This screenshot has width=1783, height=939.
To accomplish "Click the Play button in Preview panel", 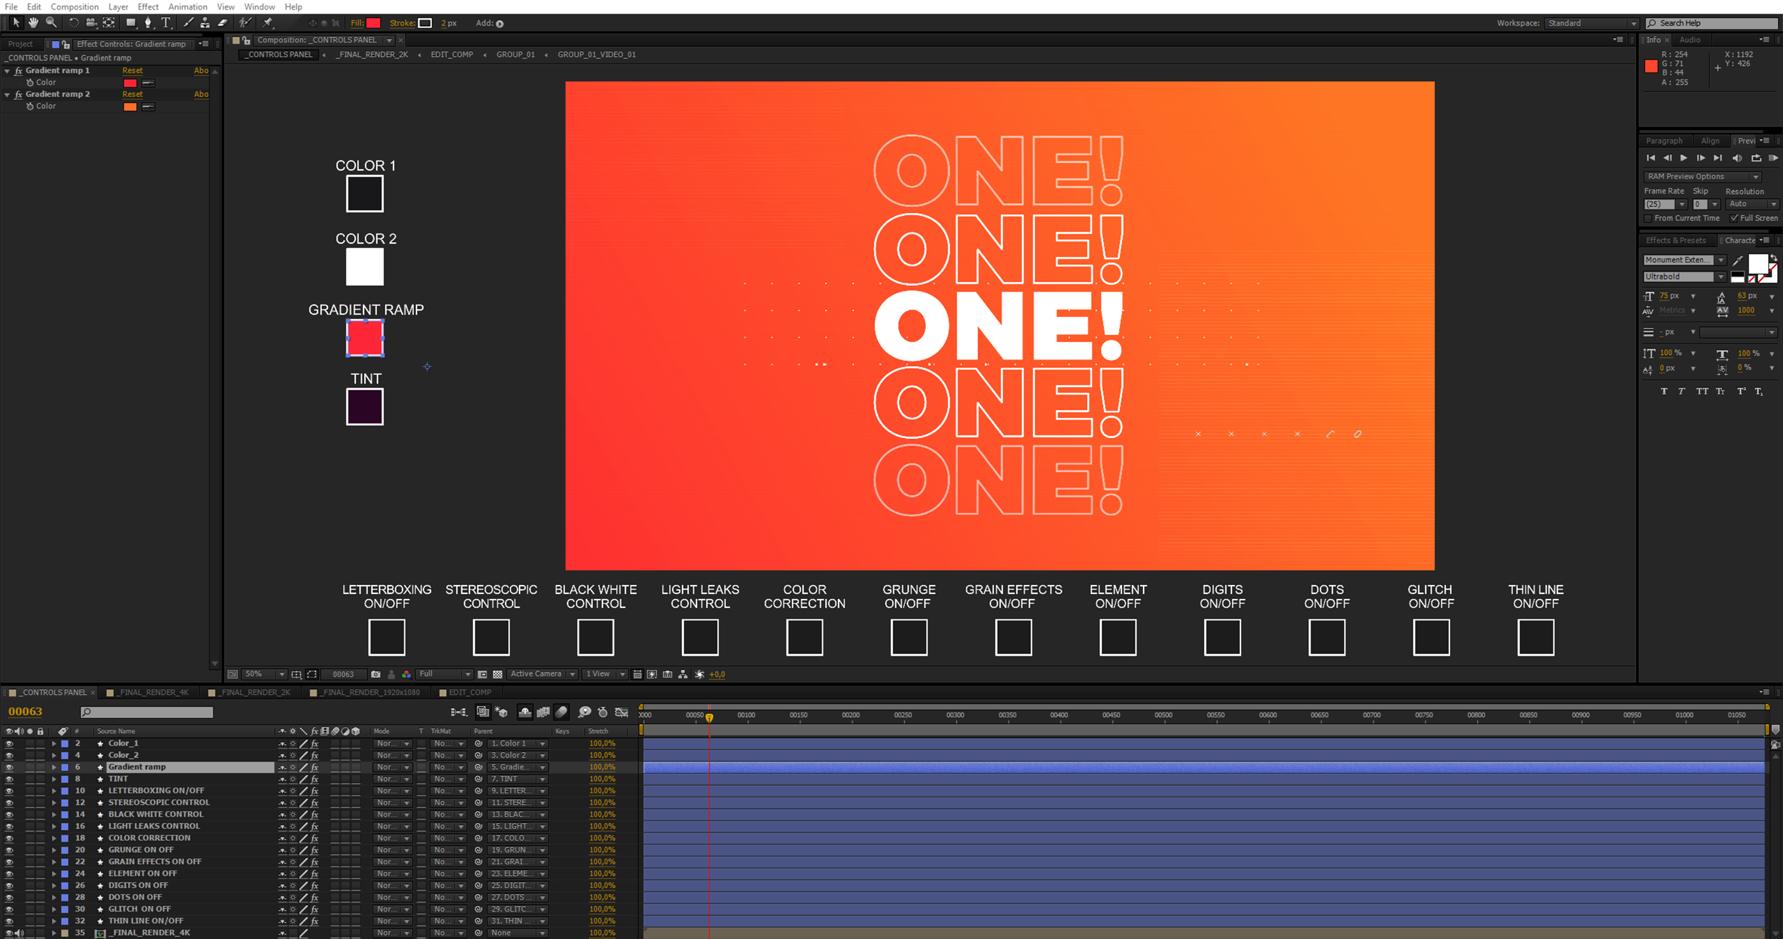I will pyautogui.click(x=1683, y=158).
